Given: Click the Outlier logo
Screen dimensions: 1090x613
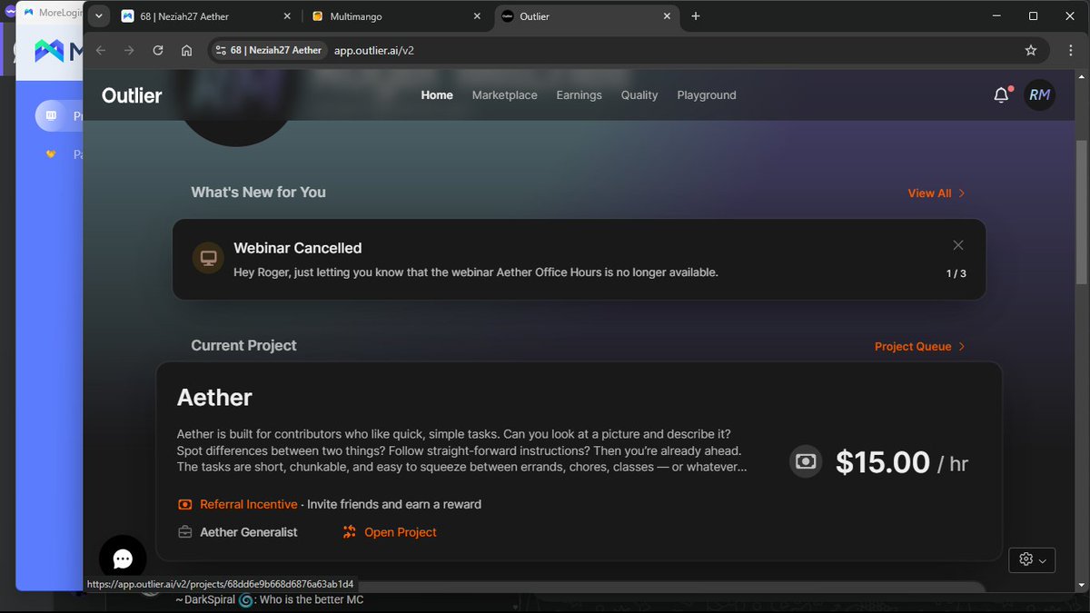Looking at the screenshot, I should pyautogui.click(x=132, y=95).
